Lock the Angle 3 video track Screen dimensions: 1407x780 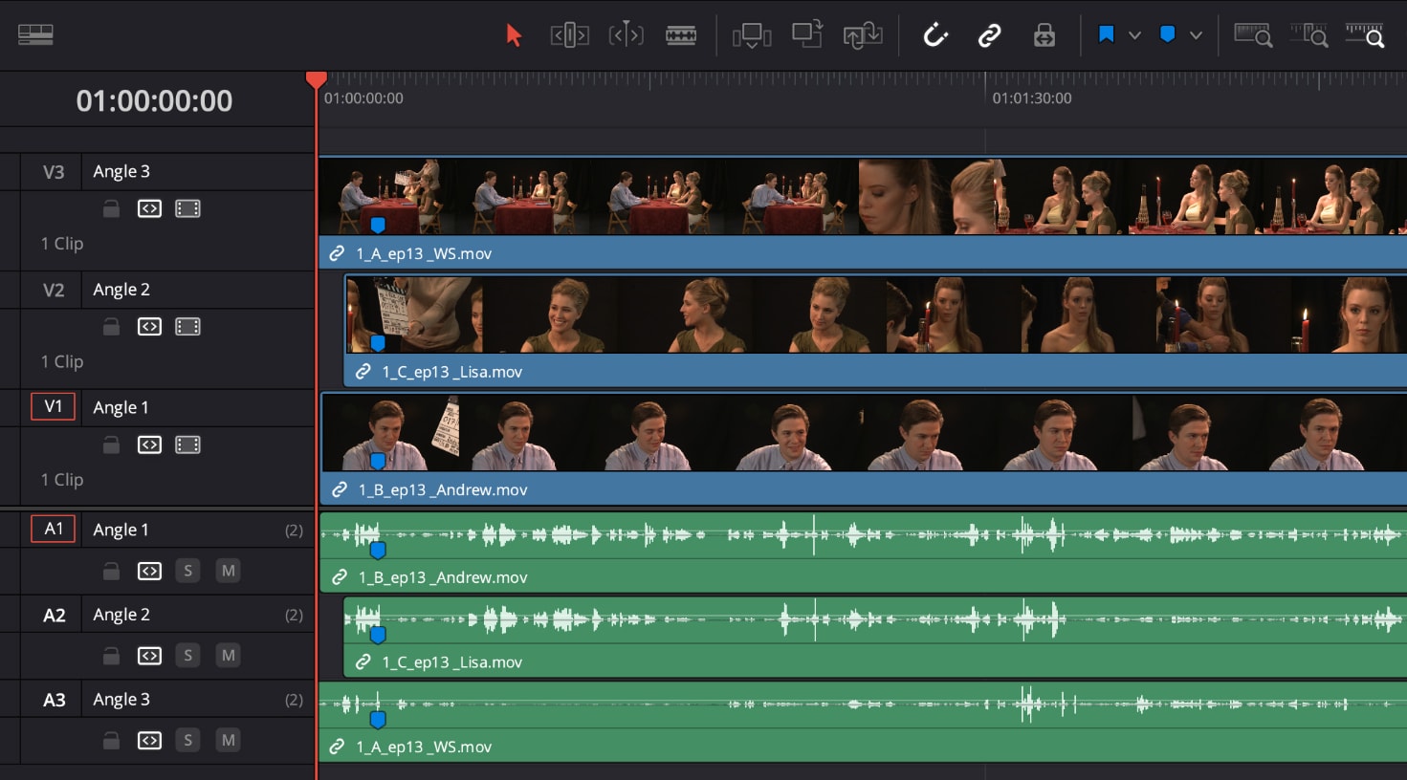[x=111, y=207]
